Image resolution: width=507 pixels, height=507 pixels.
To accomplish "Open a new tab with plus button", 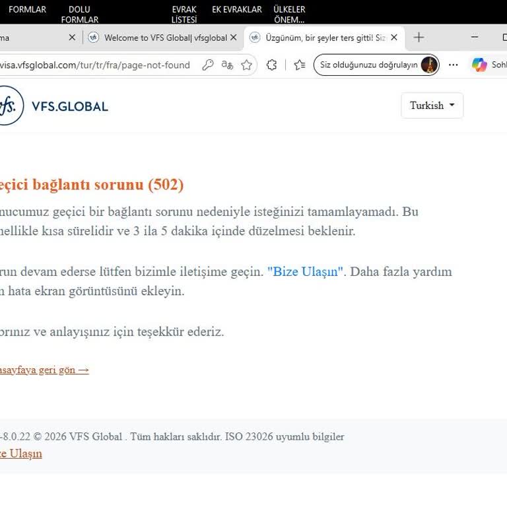I will pos(419,37).
